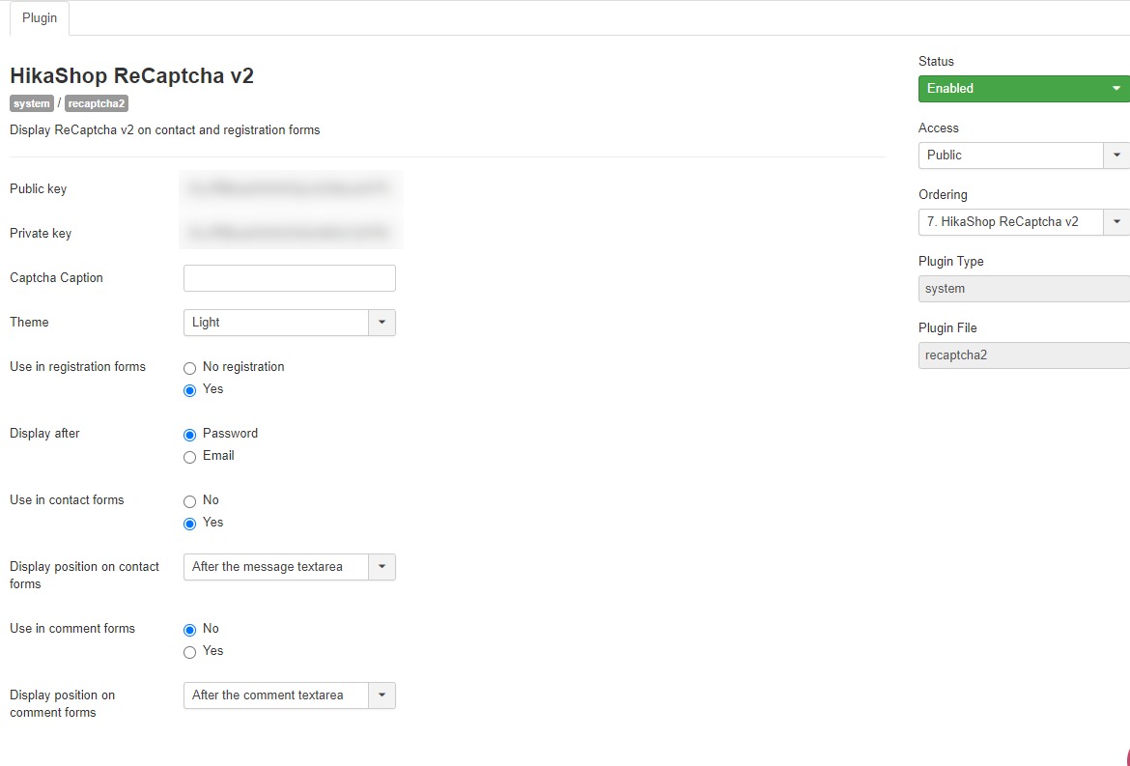Click the Captcha Caption label

(x=56, y=278)
